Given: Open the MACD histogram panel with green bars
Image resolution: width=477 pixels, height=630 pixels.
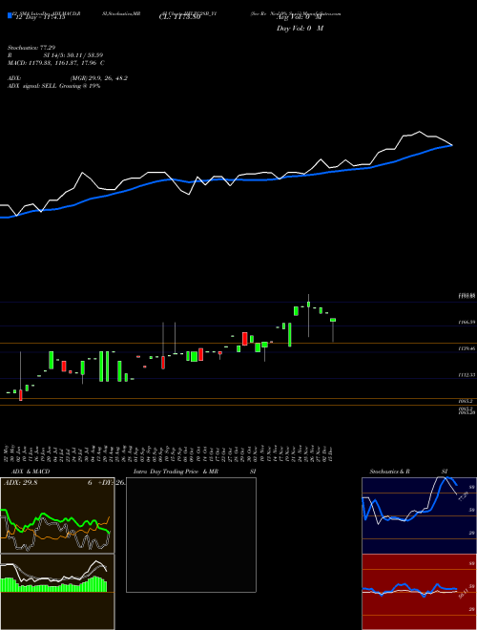Looking at the screenshot, I should [x=57, y=592].
